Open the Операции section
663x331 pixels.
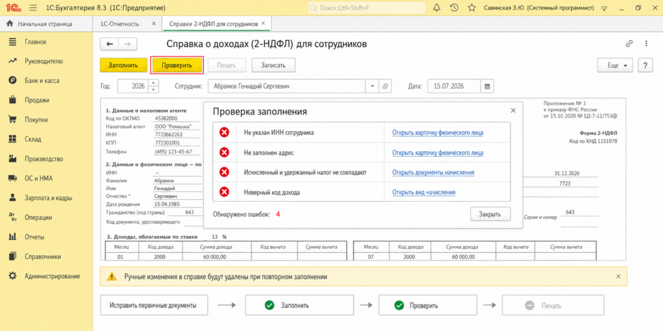38,217
